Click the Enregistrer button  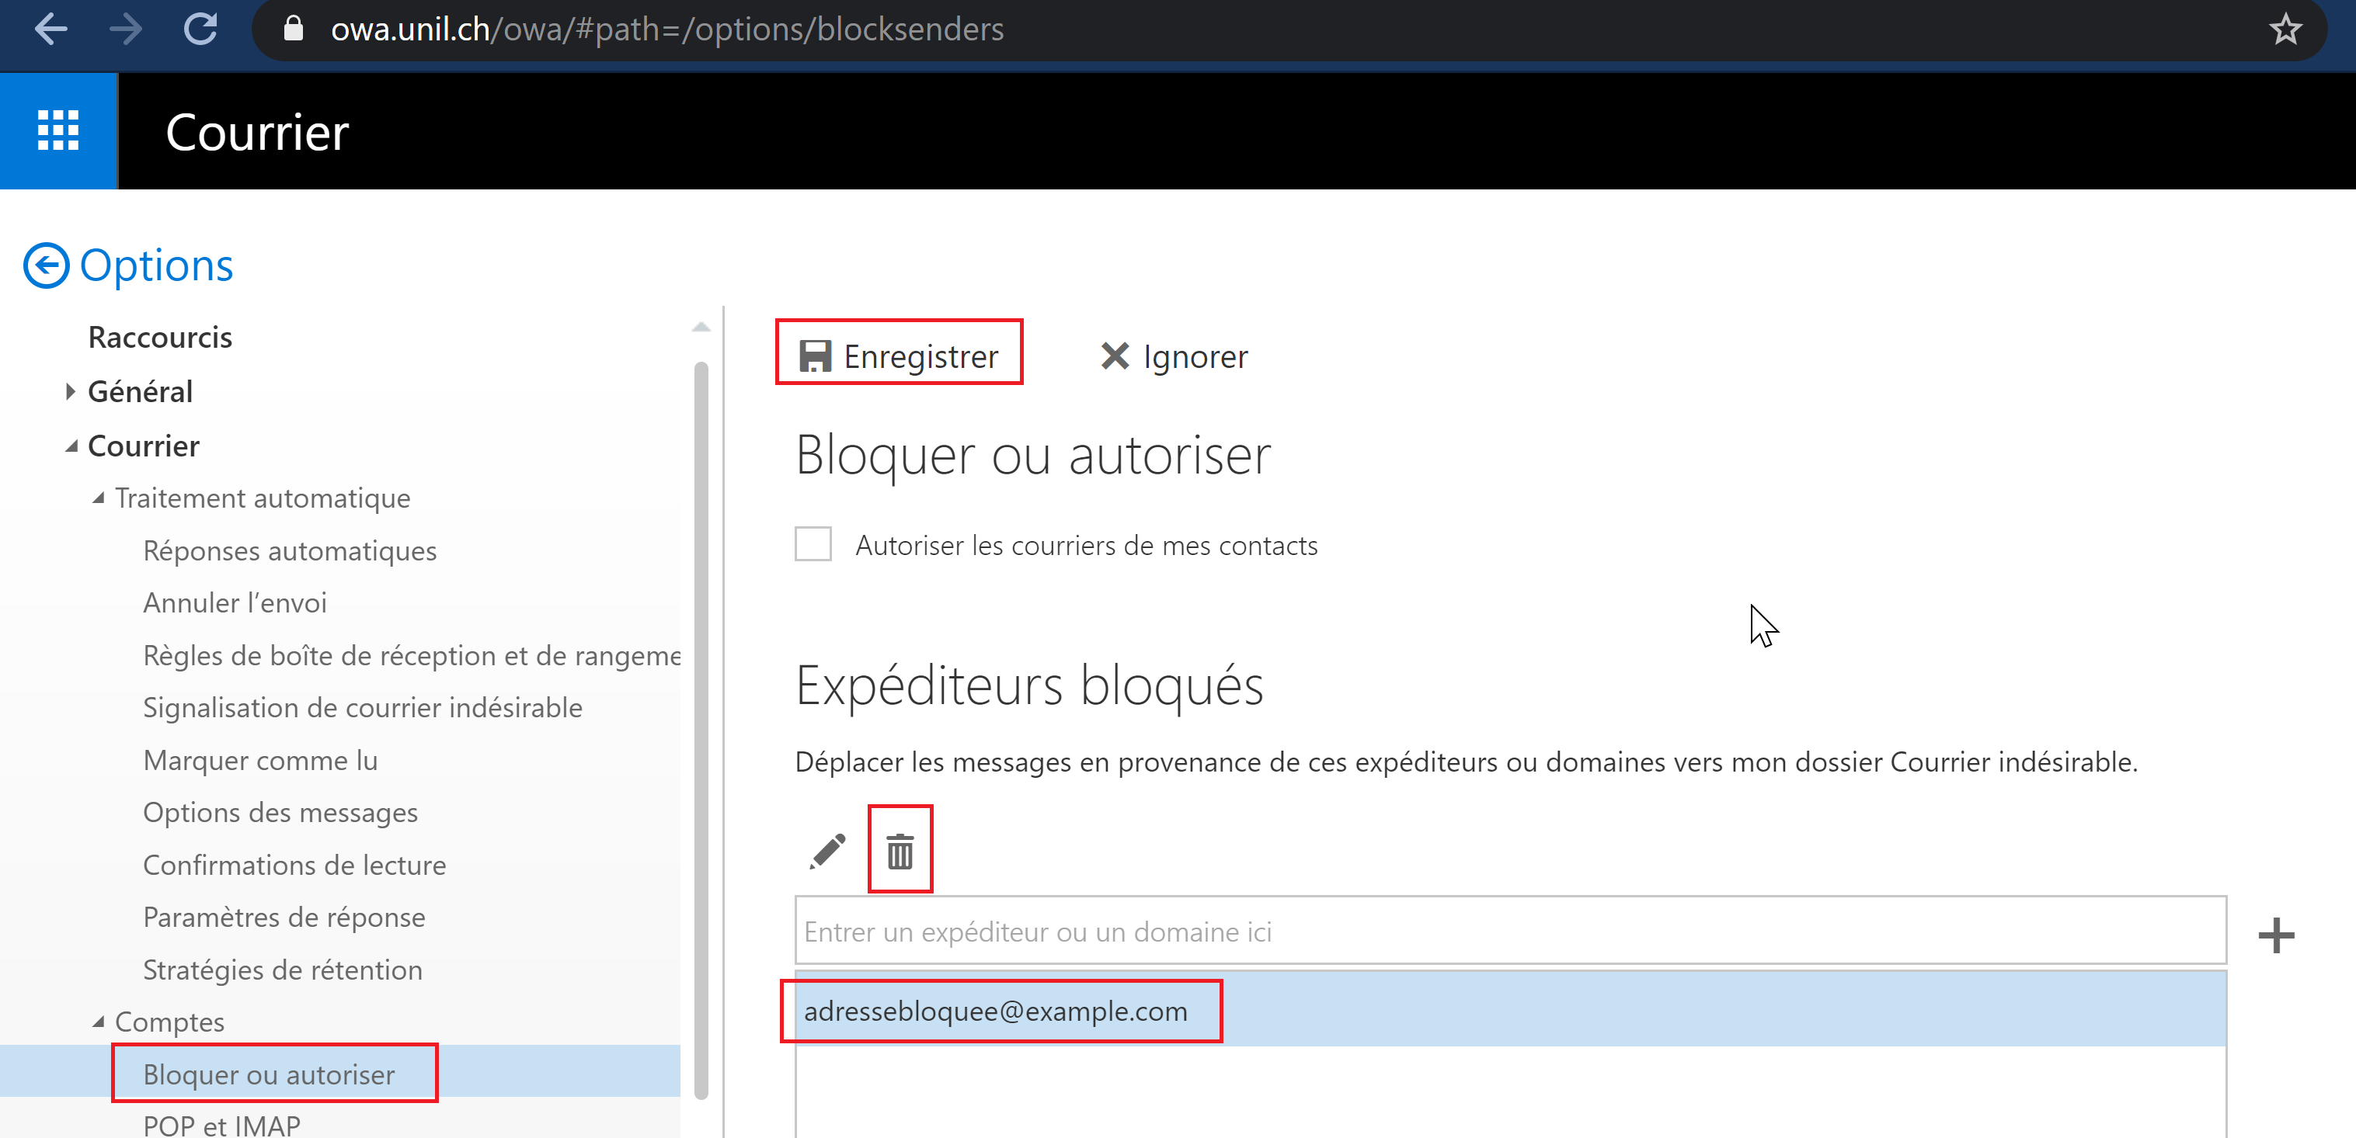899,356
